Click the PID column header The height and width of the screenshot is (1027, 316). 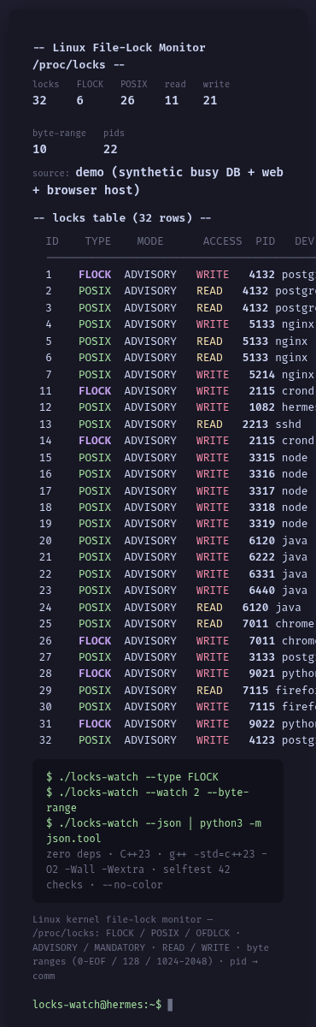pyautogui.click(x=266, y=242)
